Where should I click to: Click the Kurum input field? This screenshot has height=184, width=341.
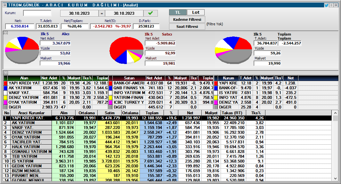pyautogui.click(x=37, y=13)
